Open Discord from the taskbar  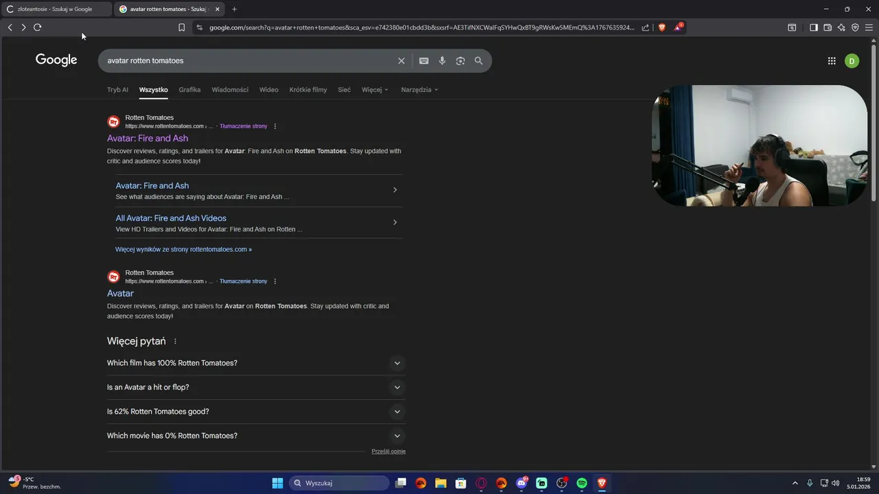pos(521,483)
